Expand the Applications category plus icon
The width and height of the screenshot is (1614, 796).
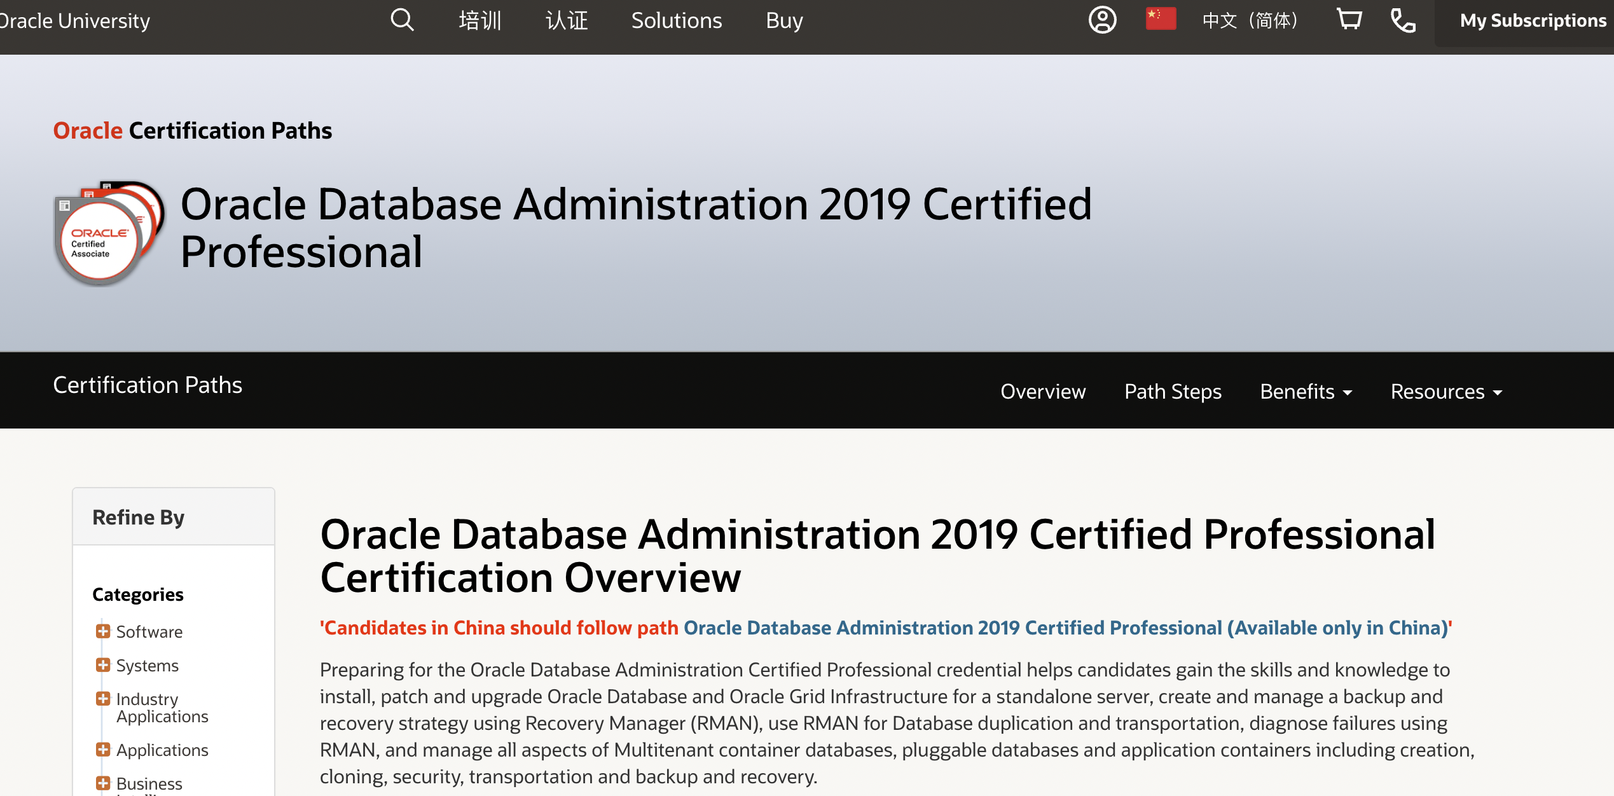coord(103,750)
